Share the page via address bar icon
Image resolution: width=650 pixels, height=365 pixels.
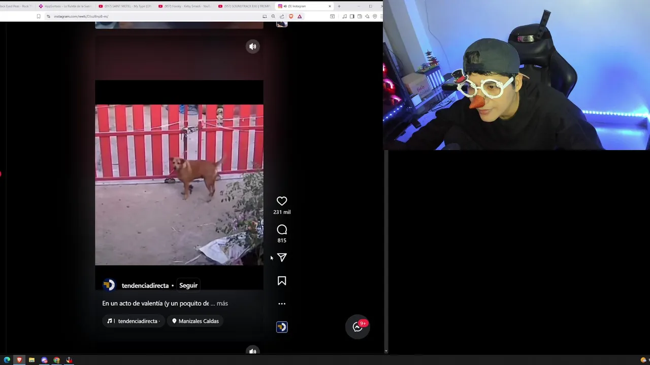point(282,16)
